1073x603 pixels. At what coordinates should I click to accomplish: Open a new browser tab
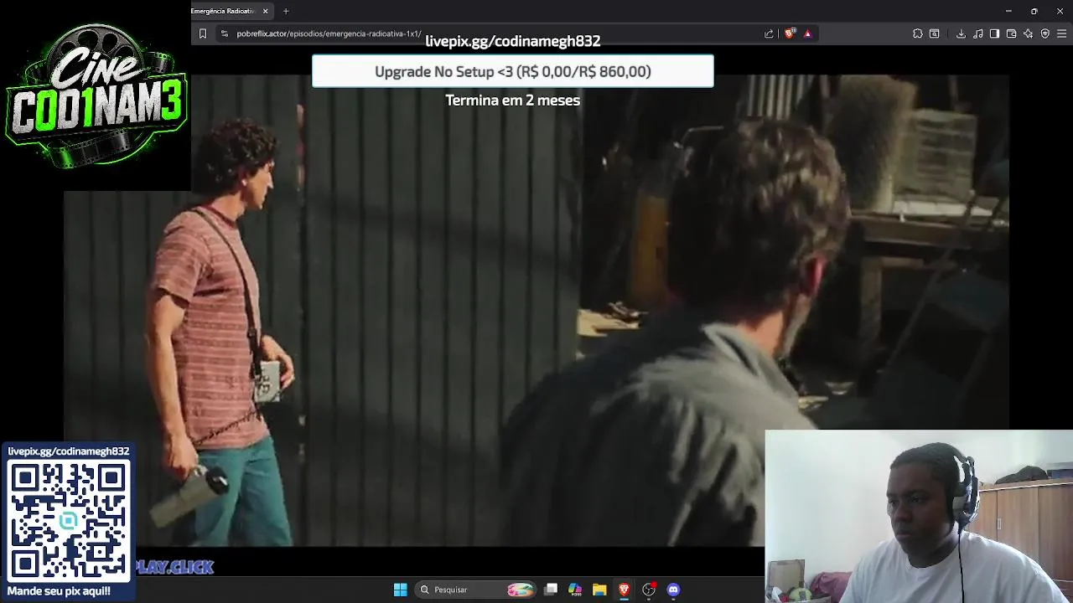[x=286, y=11]
